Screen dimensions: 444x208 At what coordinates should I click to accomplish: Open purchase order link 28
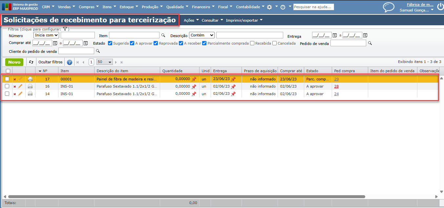tap(336, 87)
